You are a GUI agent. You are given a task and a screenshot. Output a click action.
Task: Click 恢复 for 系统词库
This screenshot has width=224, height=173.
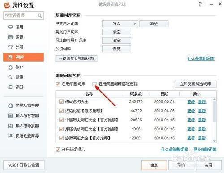click(116, 49)
